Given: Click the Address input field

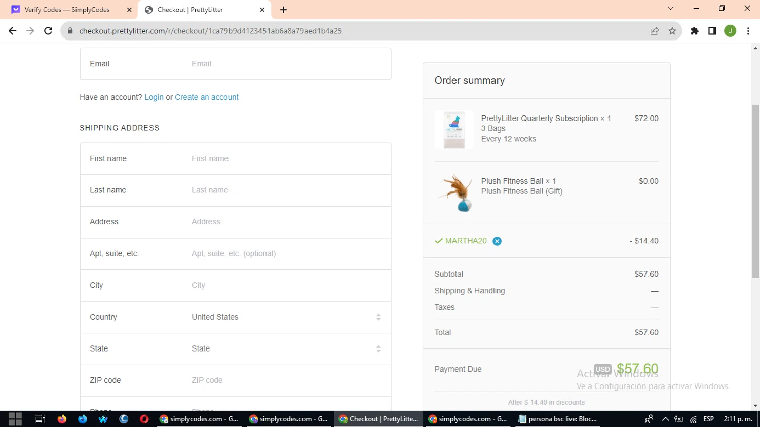Looking at the screenshot, I should pyautogui.click(x=236, y=222).
